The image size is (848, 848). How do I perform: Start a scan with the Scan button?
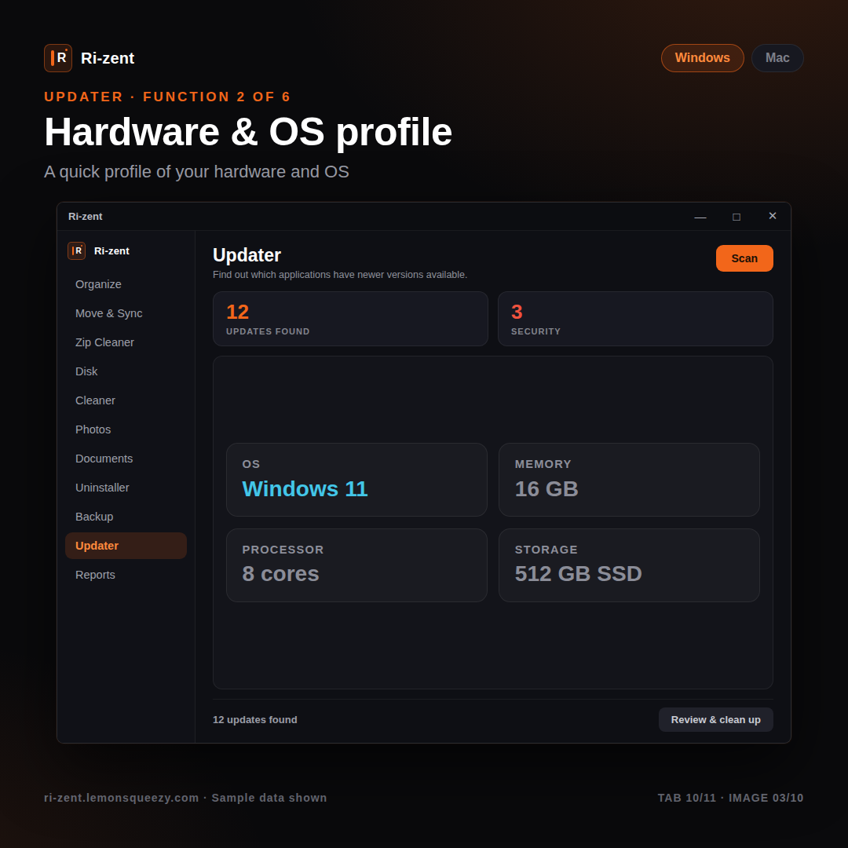(x=744, y=258)
